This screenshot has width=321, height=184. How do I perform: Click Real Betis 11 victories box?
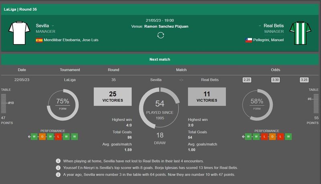pos(207,97)
